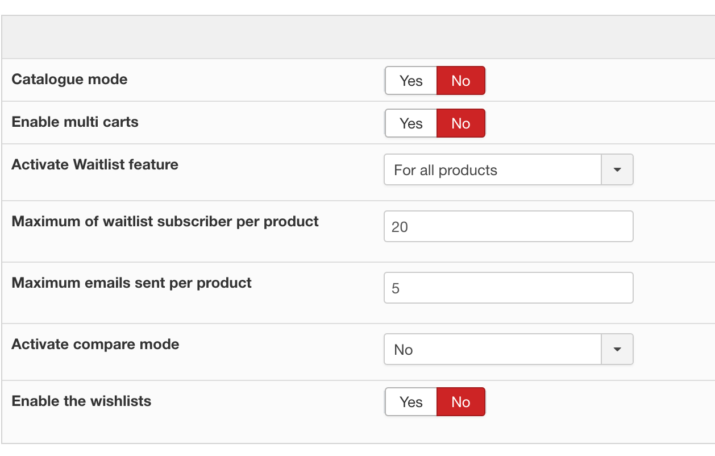Click the maximum emails field showing 5
The width and height of the screenshot is (715, 456).
pos(508,288)
